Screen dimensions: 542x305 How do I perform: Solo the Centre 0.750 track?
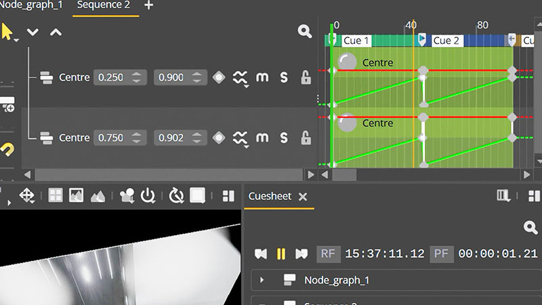pyautogui.click(x=284, y=138)
